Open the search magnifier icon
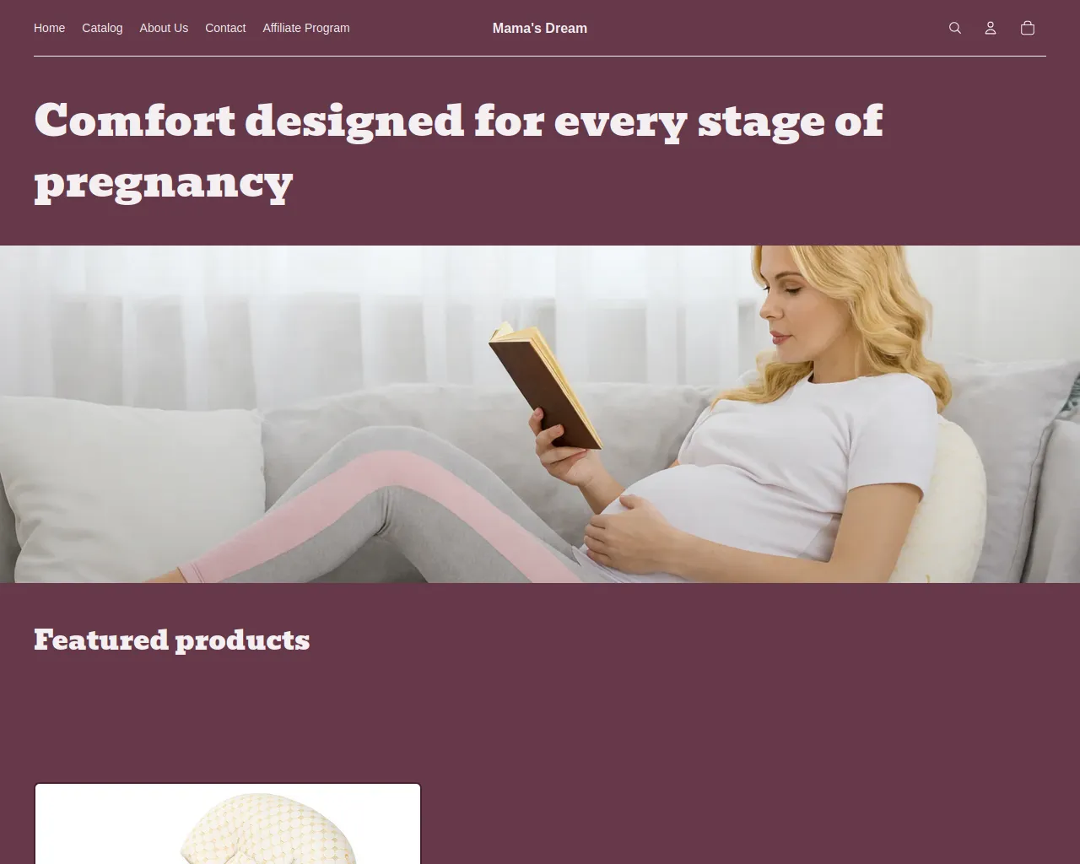Image resolution: width=1080 pixels, height=864 pixels. pyautogui.click(x=954, y=28)
